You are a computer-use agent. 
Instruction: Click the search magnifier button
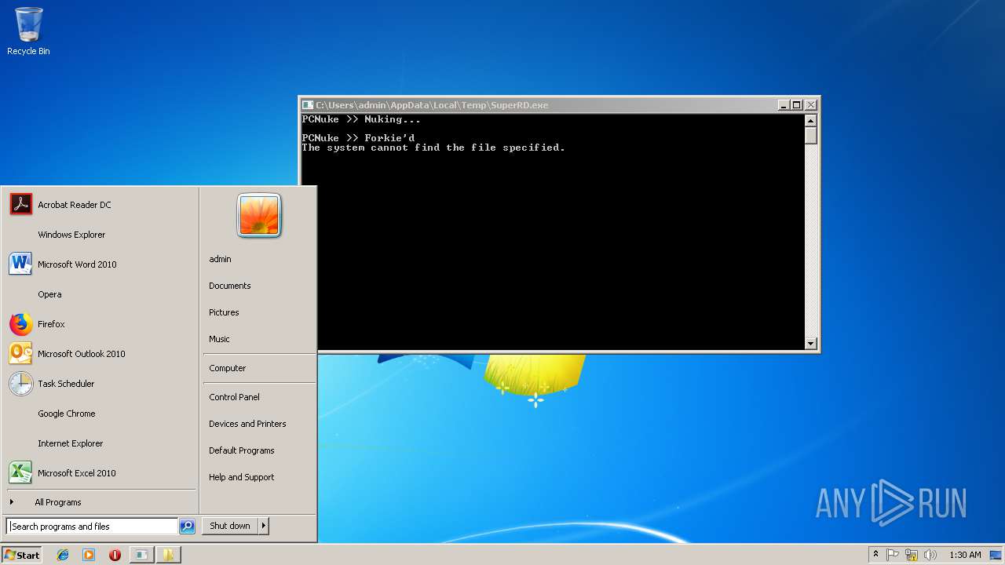click(x=187, y=527)
